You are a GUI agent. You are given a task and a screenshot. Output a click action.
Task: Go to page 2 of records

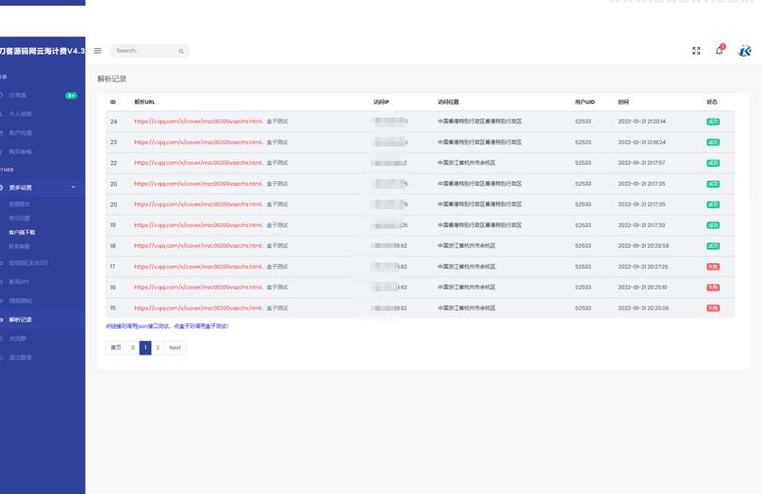(157, 348)
